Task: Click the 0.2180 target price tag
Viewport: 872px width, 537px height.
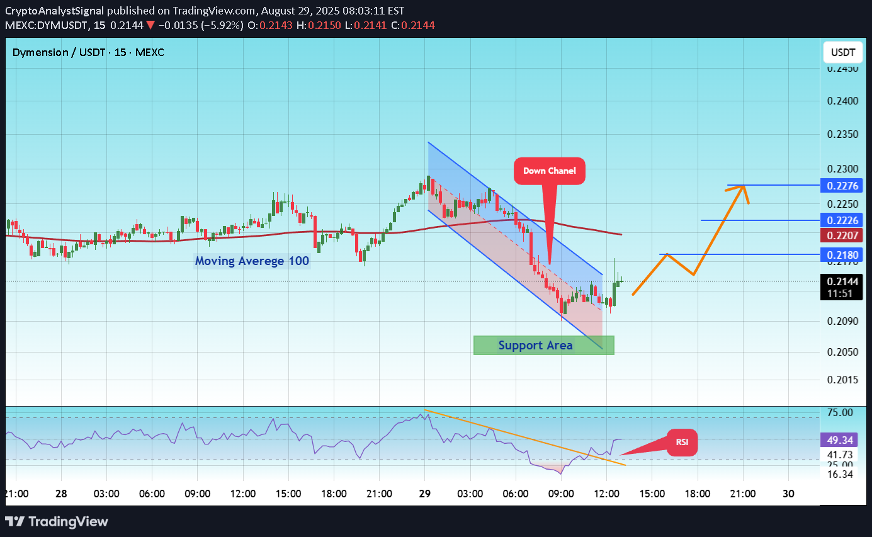Action: [x=842, y=255]
